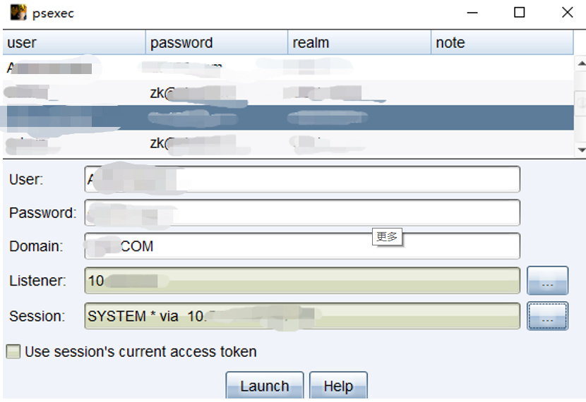Click into the Domain field ending COM
This screenshot has height=402, width=586.
302,246
